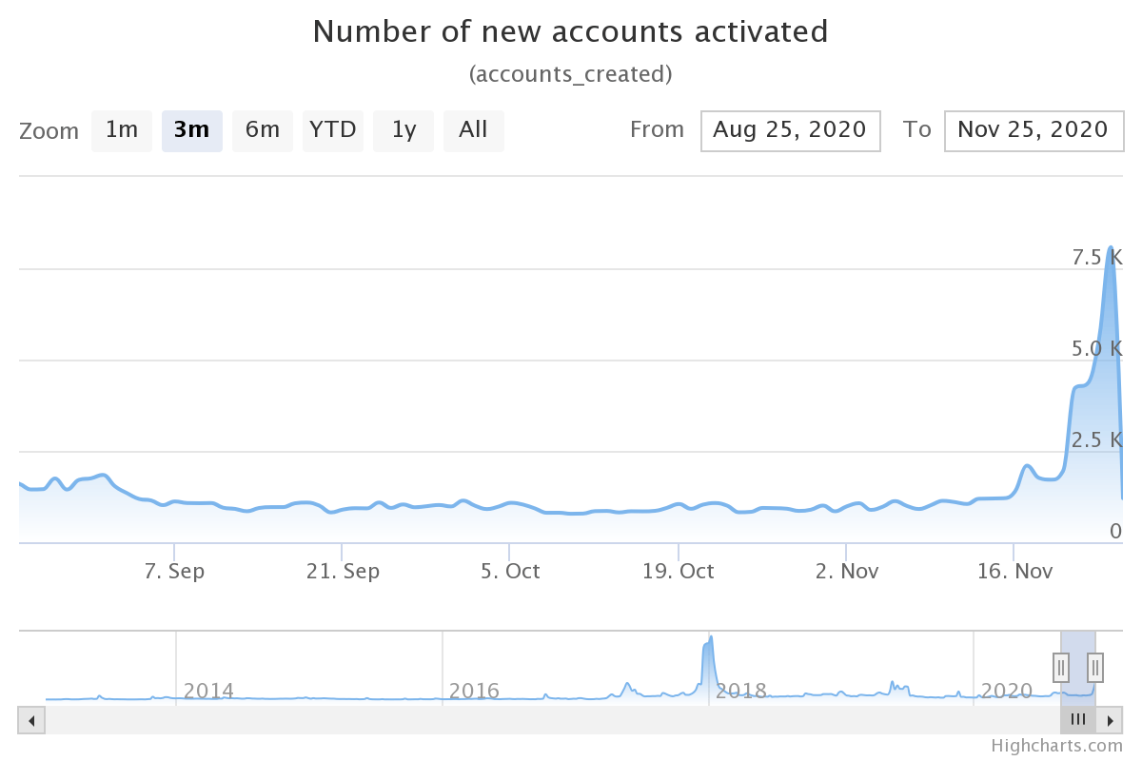Click the 2014 label in navigator
This screenshot has height=761, width=1142.
(208, 691)
